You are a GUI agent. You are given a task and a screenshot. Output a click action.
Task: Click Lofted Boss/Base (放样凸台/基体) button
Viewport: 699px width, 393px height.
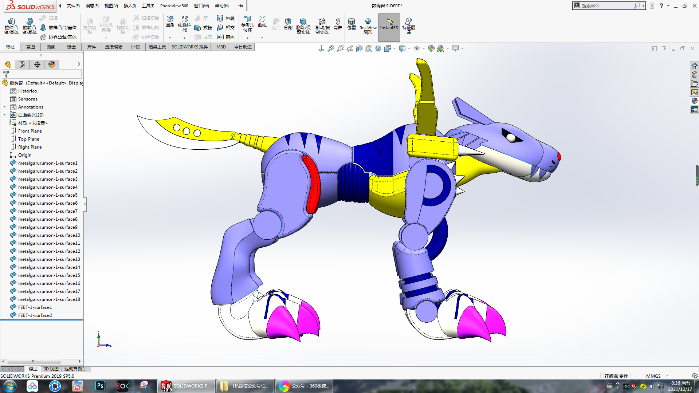click(58, 28)
